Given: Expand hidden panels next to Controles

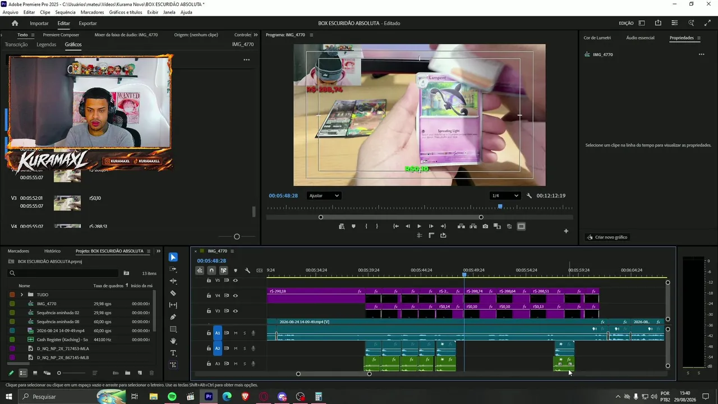Looking at the screenshot, I should point(256,35).
